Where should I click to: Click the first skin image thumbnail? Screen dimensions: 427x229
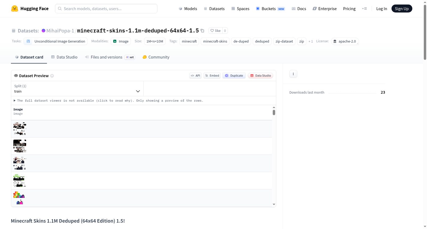click(20, 129)
